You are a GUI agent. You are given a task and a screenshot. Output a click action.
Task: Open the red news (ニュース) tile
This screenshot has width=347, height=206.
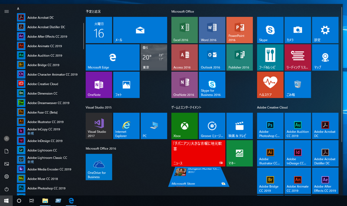[x=198, y=153]
